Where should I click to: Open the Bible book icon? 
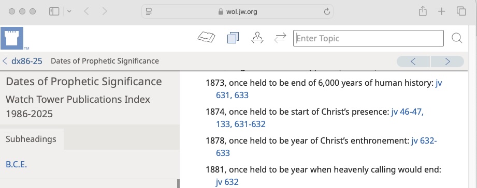click(207, 38)
